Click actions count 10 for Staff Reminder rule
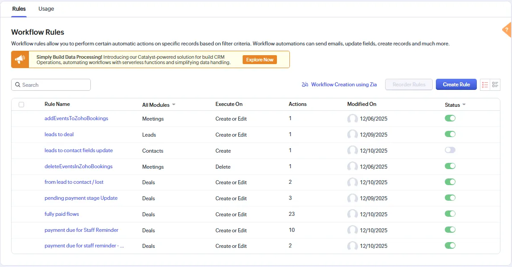The image size is (512, 267). (292, 230)
